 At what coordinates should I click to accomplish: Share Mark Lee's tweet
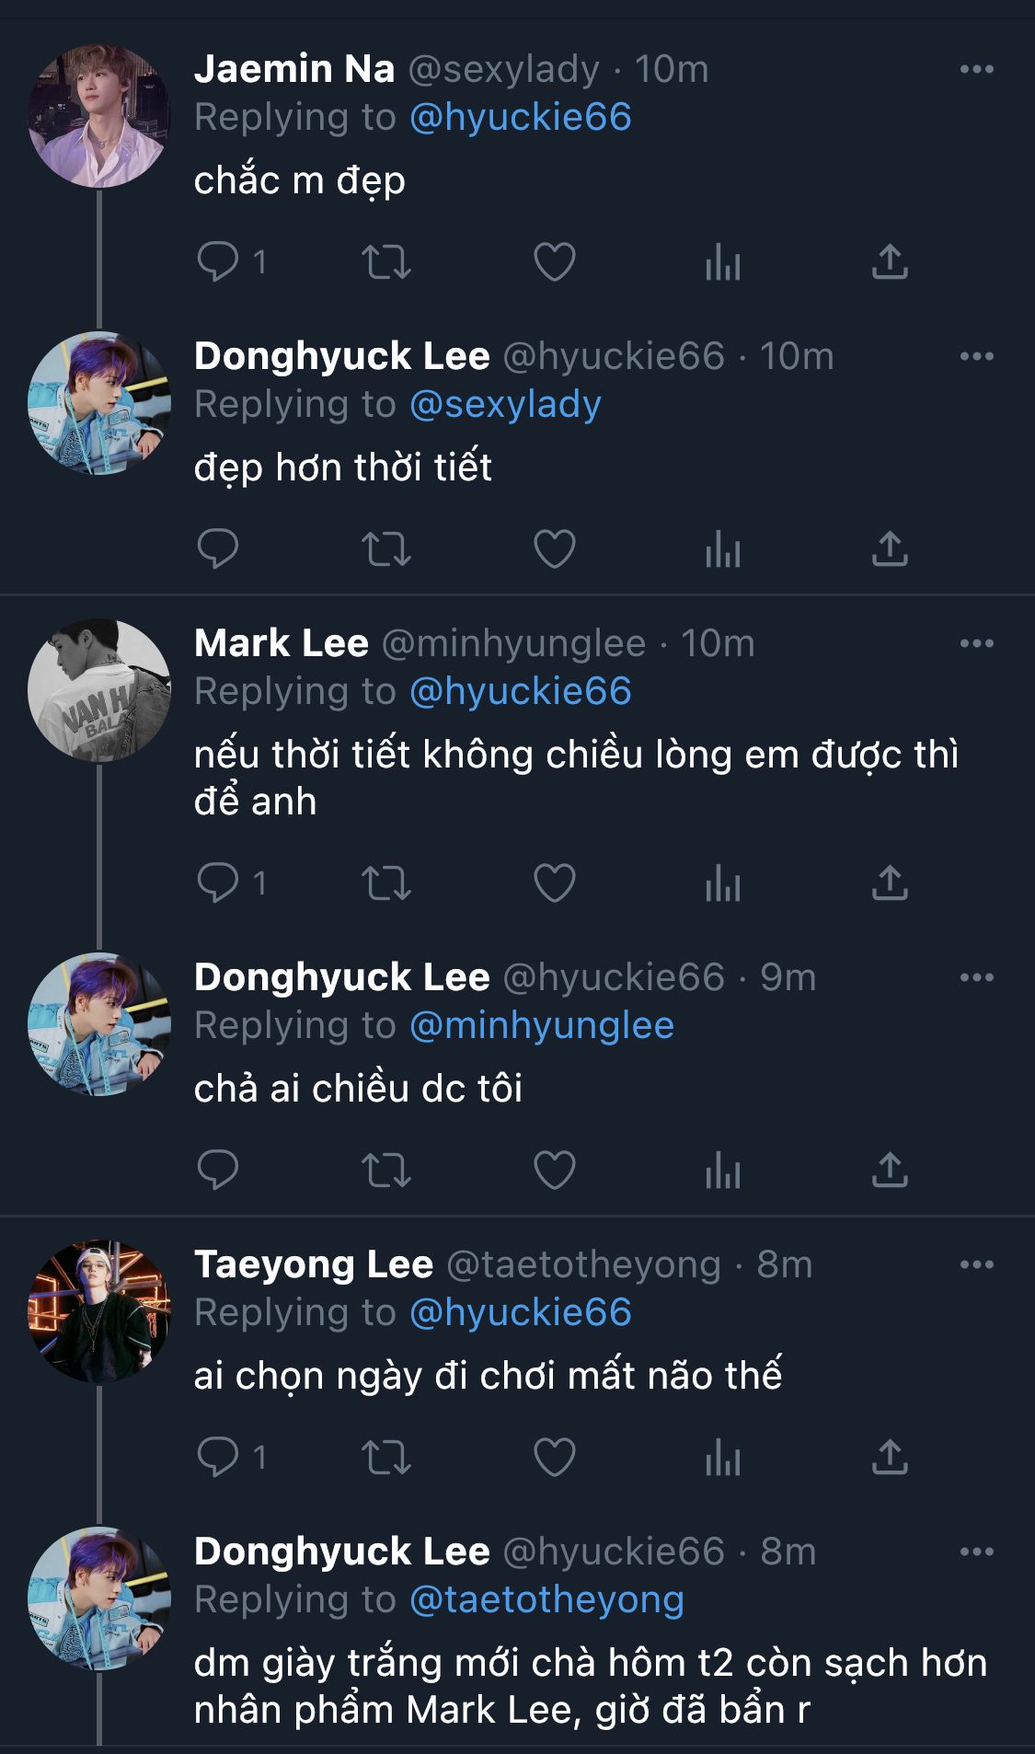[890, 883]
